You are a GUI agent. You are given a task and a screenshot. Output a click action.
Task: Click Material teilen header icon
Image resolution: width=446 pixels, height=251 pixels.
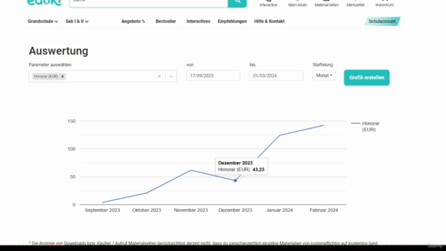click(x=326, y=3)
